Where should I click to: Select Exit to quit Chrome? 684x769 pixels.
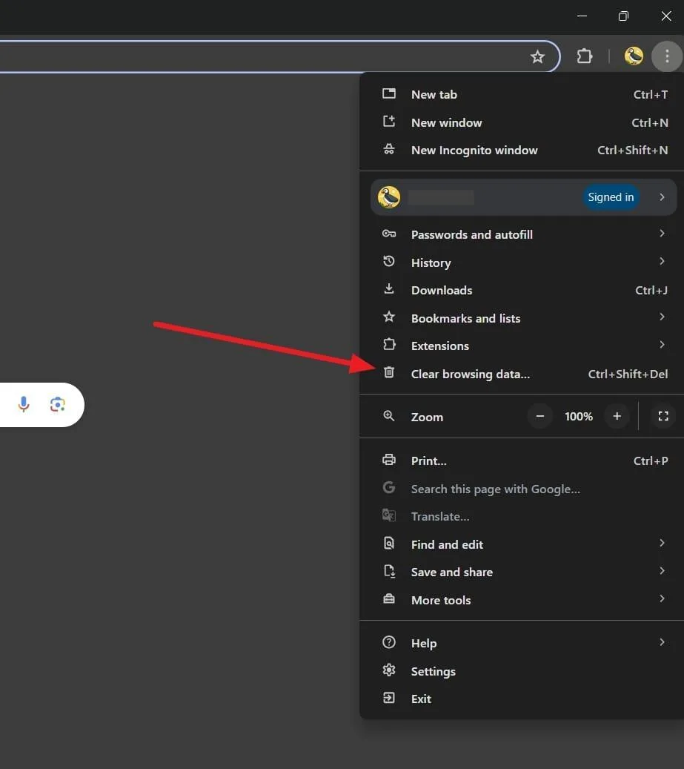tap(421, 699)
